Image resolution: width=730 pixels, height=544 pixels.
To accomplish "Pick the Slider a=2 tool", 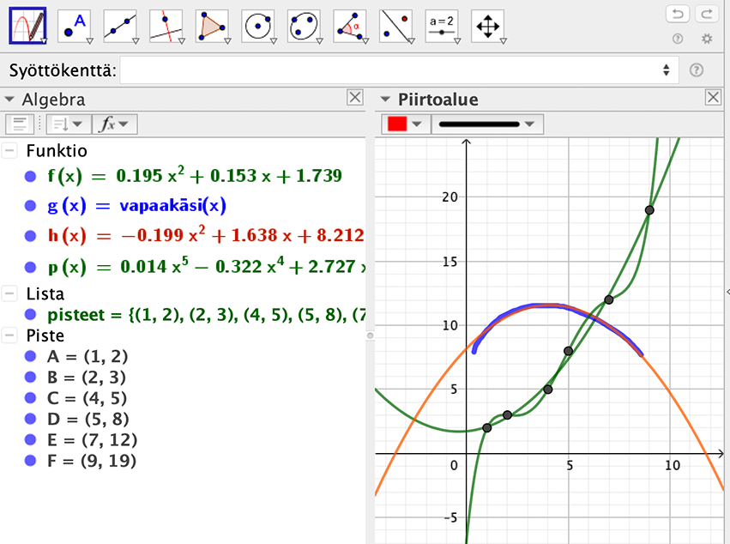I will (443, 27).
